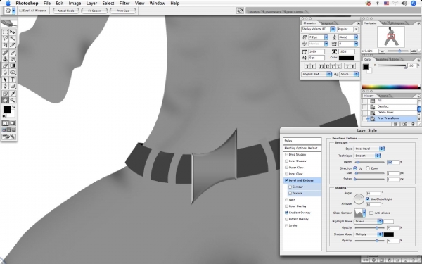Screen dimensions: 422x264
Task: Click swap foreground and background colors arrow
Action: coord(13,107)
